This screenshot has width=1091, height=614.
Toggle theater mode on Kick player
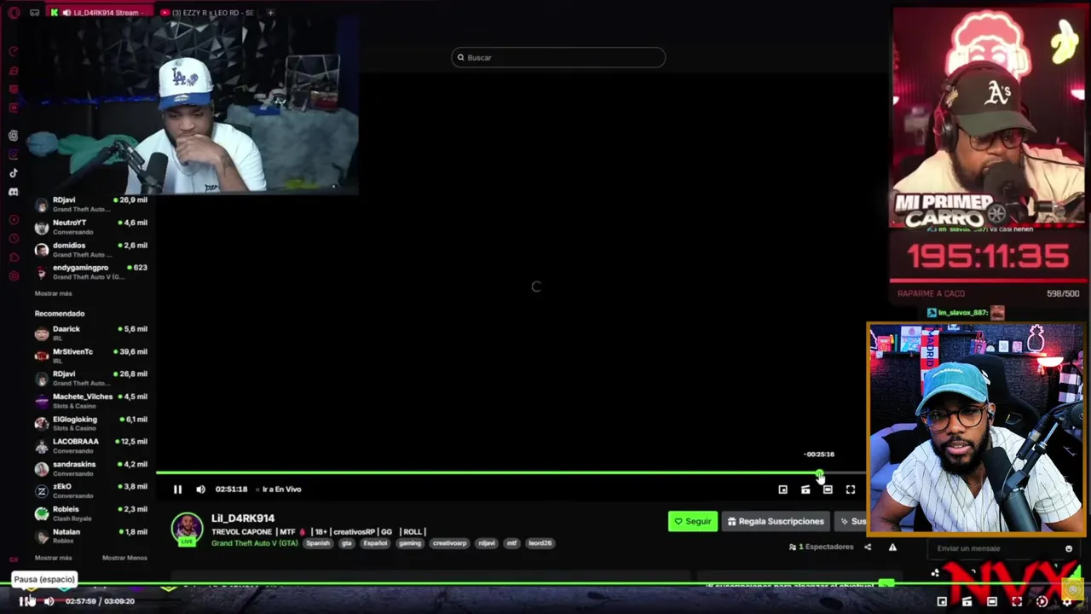point(828,489)
